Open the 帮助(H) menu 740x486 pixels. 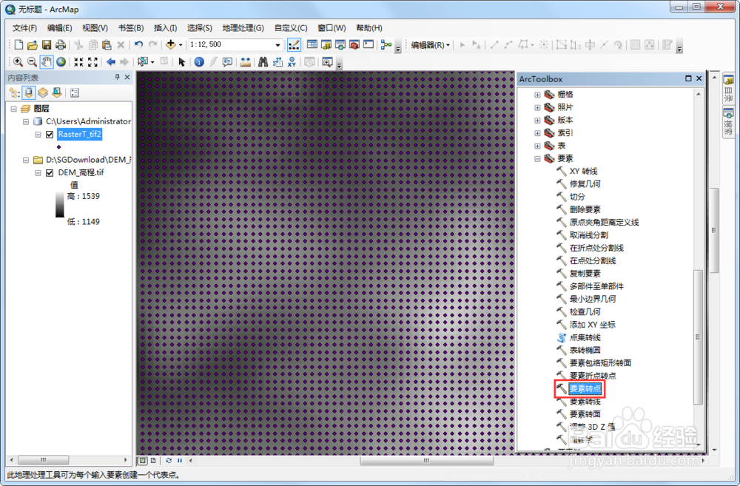click(x=369, y=28)
